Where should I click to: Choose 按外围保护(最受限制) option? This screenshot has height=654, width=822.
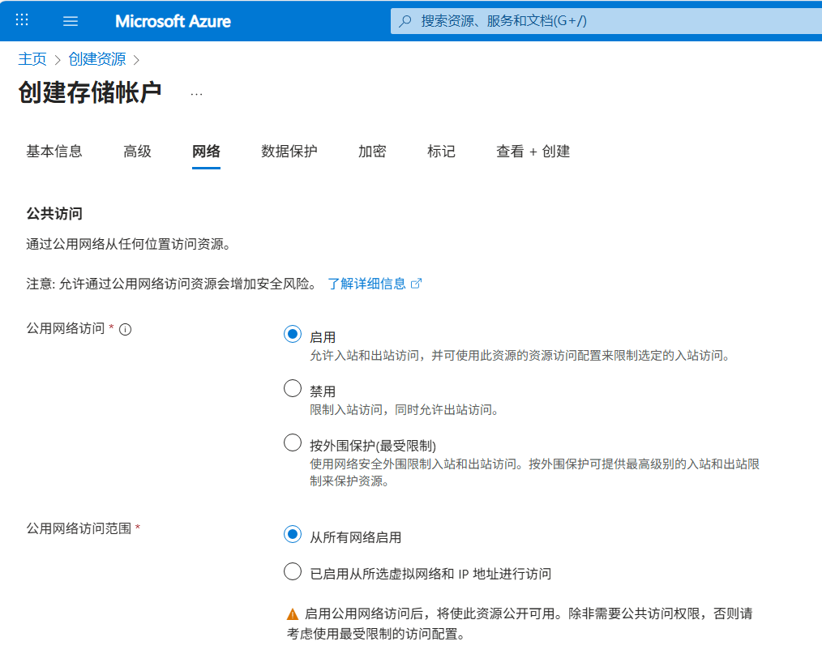click(x=293, y=442)
